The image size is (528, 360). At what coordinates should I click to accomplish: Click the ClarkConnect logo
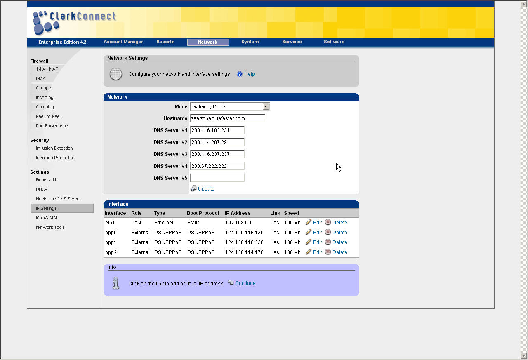(x=74, y=22)
